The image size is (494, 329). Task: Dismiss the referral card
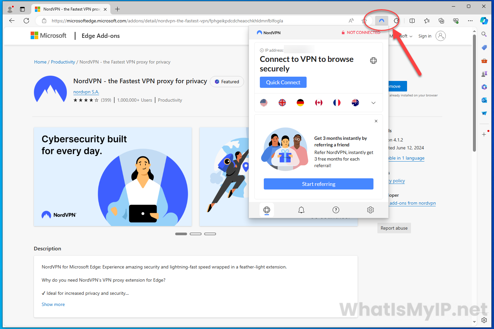click(x=376, y=121)
